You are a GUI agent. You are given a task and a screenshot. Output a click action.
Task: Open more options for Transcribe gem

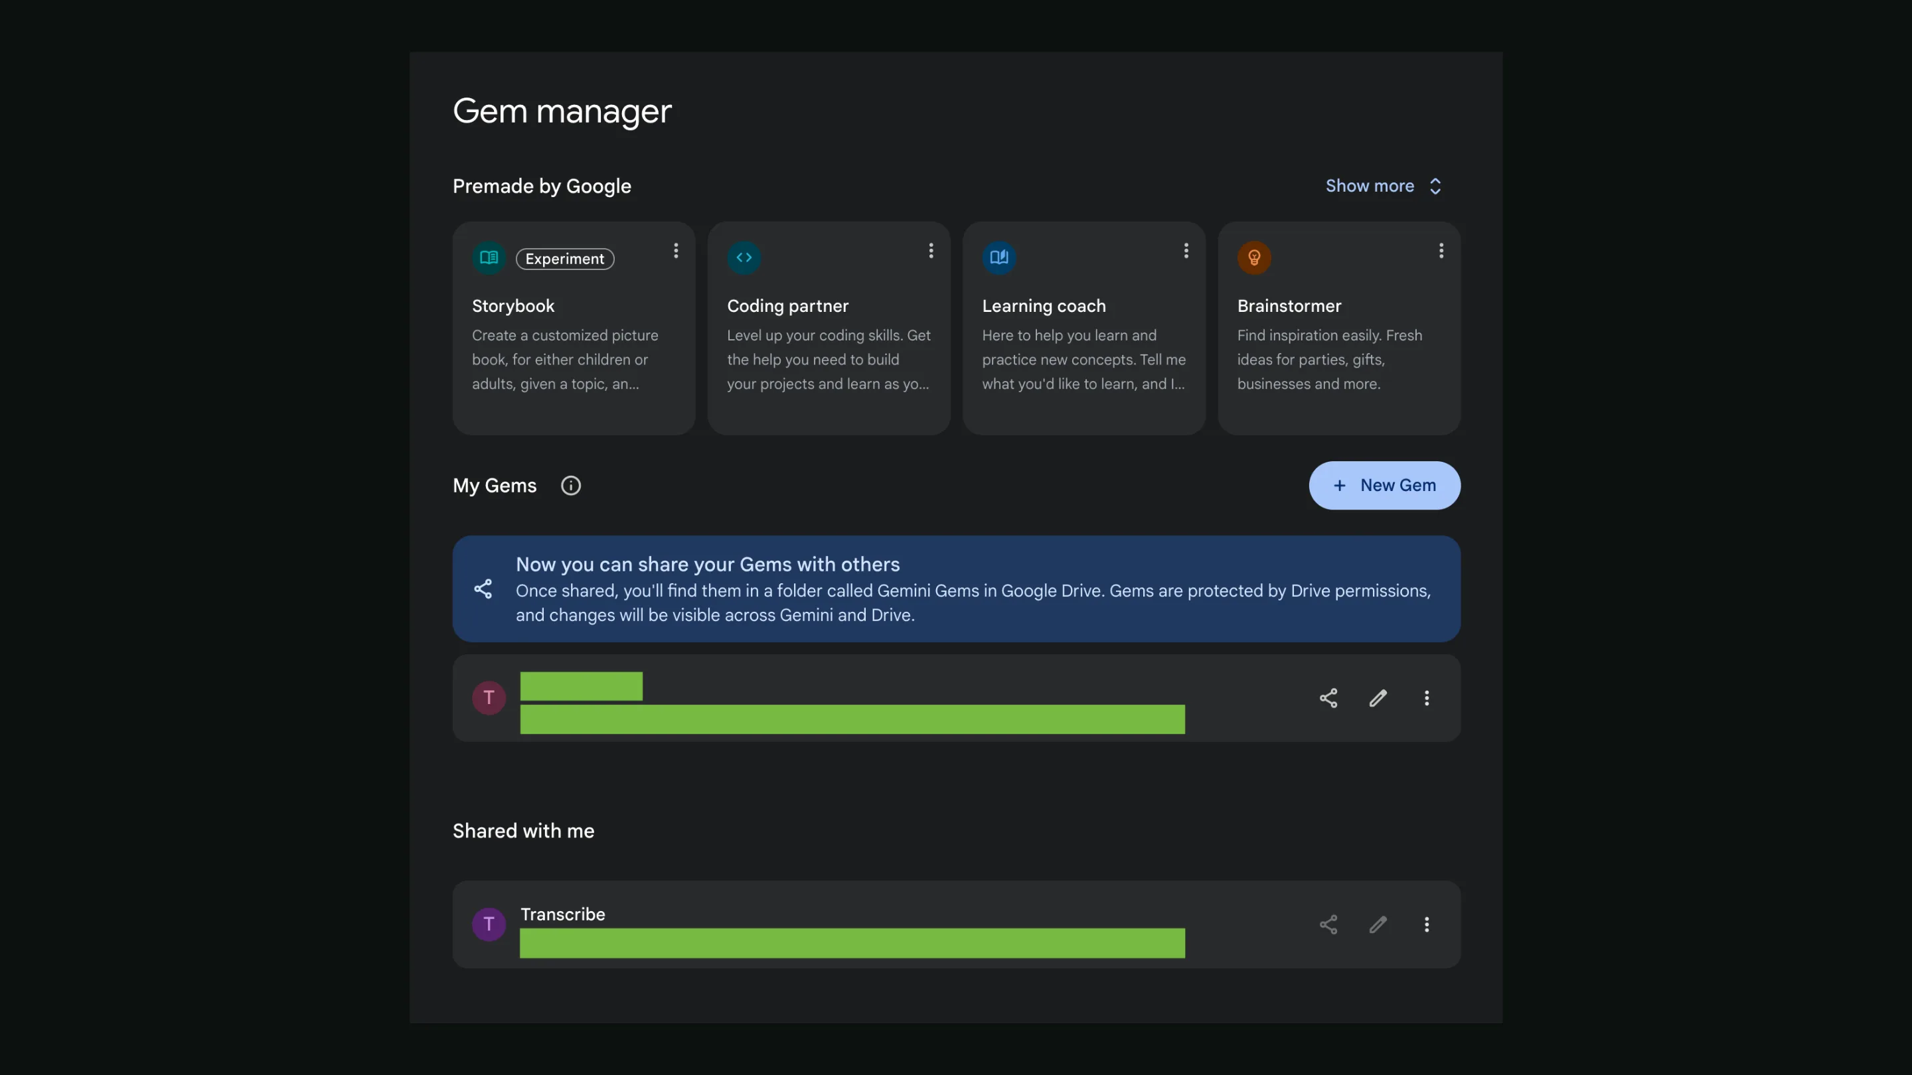(x=1427, y=924)
